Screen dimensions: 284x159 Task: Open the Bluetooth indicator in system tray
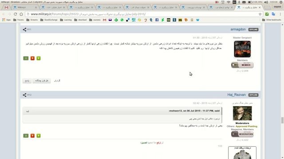239,2
